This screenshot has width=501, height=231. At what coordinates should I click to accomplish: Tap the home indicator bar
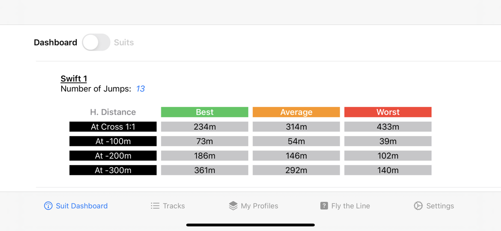pos(250,225)
